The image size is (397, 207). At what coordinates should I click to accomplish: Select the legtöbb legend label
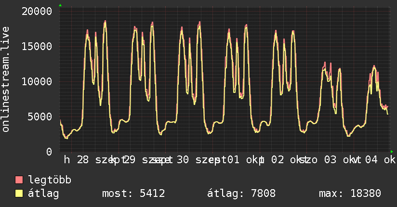tap(50, 180)
